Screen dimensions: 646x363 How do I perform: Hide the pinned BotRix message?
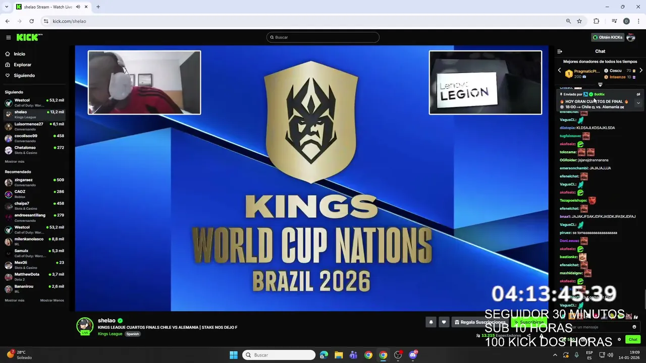(x=638, y=94)
